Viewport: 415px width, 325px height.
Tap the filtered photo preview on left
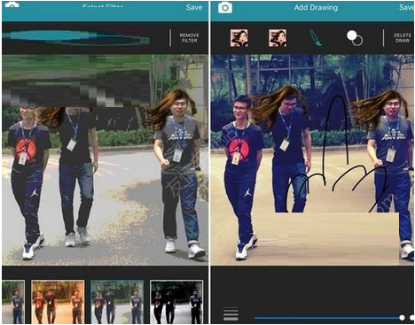click(105, 159)
